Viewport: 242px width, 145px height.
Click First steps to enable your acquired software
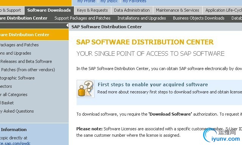(x=153, y=84)
